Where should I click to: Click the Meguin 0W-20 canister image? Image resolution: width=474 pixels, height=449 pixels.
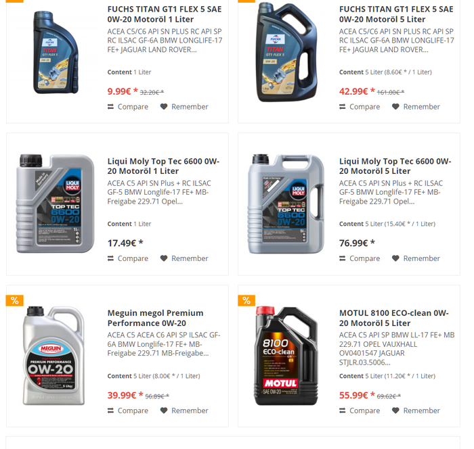pyautogui.click(x=53, y=356)
